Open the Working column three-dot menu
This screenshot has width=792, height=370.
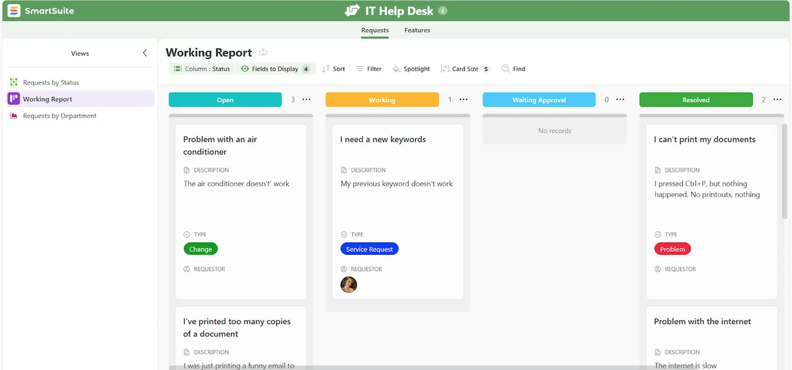point(463,100)
